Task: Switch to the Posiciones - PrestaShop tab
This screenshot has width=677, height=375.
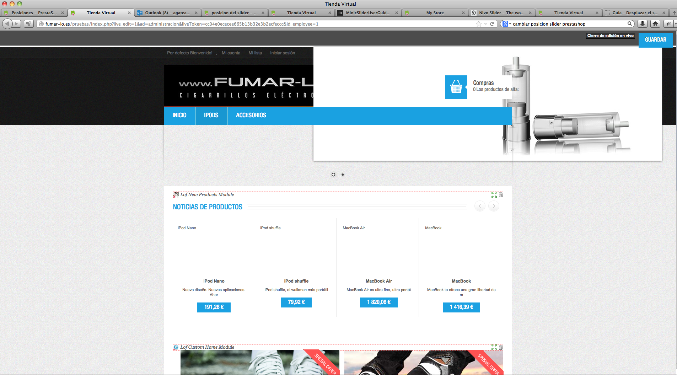Action: 34,13
